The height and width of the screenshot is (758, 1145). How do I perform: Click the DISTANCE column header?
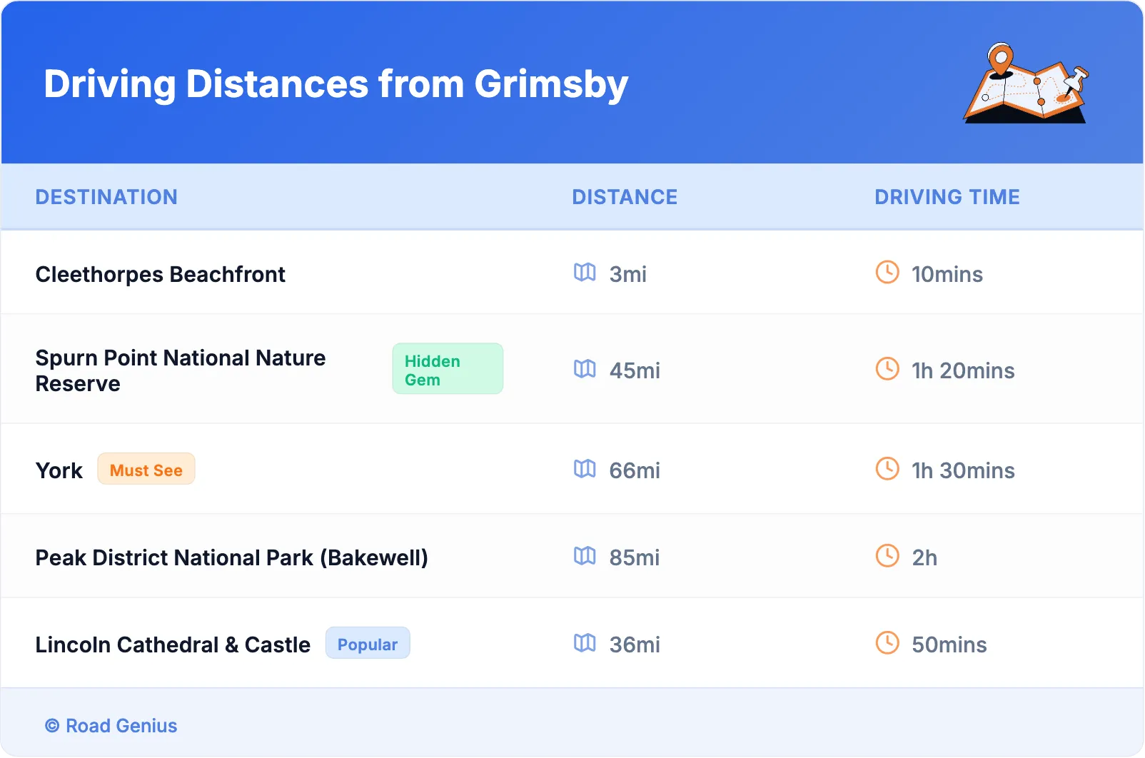[x=625, y=197]
